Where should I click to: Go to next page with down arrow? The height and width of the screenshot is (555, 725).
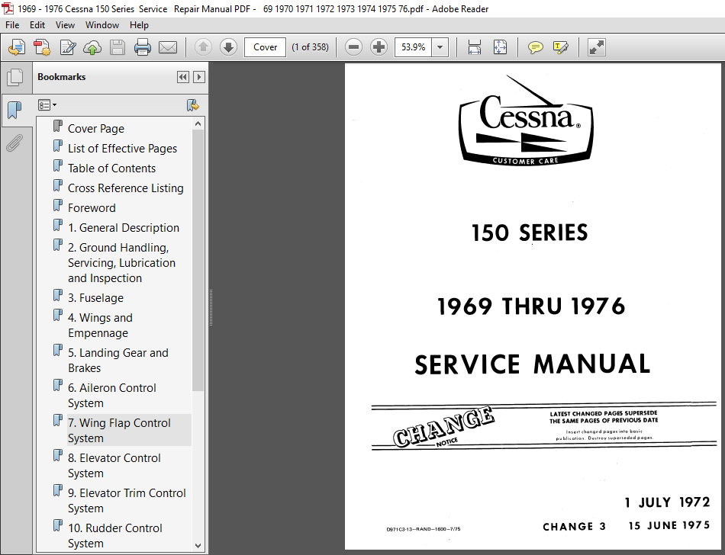coord(228,47)
